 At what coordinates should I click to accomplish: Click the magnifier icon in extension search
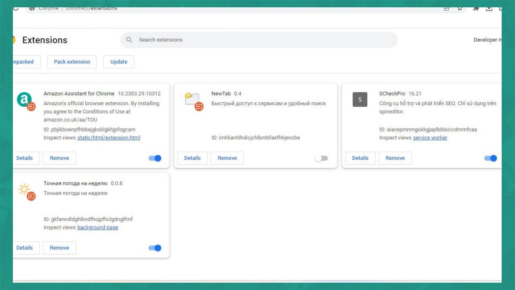(x=129, y=40)
